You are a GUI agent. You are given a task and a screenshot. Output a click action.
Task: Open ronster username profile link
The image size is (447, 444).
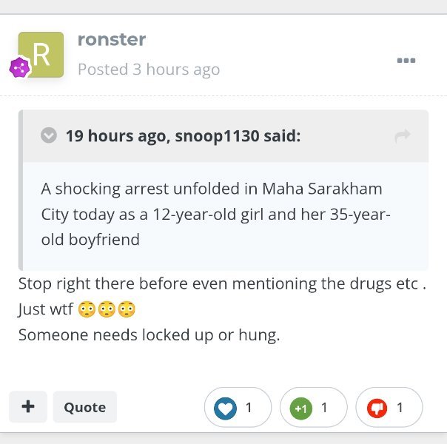click(112, 39)
